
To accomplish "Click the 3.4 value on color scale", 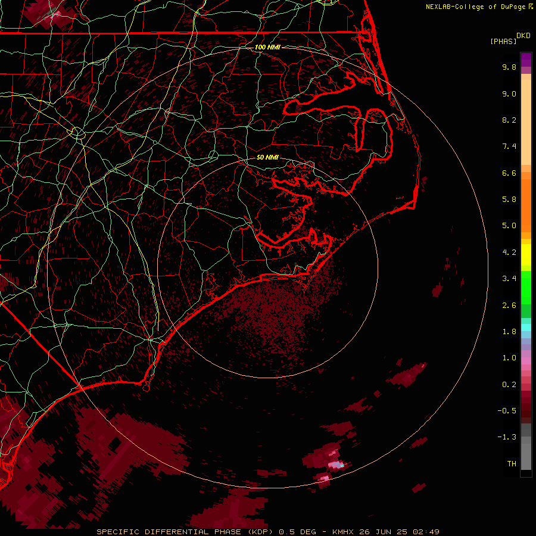I will coord(509,279).
